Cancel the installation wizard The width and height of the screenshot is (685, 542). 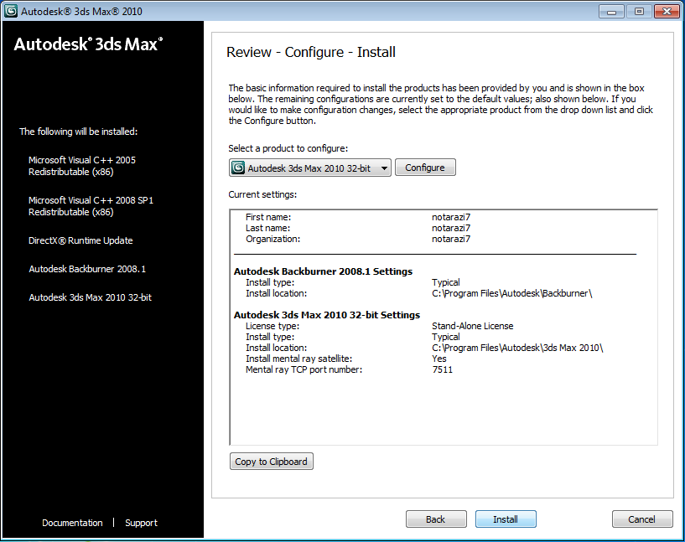[642, 519]
